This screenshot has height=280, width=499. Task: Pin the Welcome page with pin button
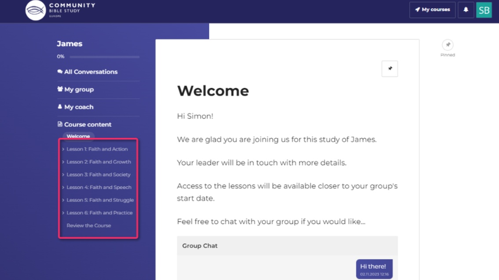pyautogui.click(x=389, y=68)
